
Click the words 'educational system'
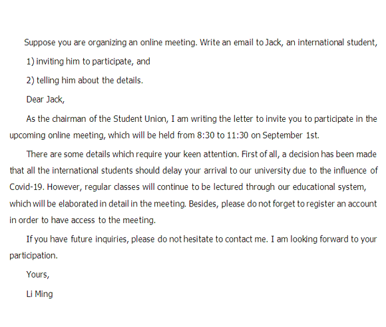[x=329, y=187]
